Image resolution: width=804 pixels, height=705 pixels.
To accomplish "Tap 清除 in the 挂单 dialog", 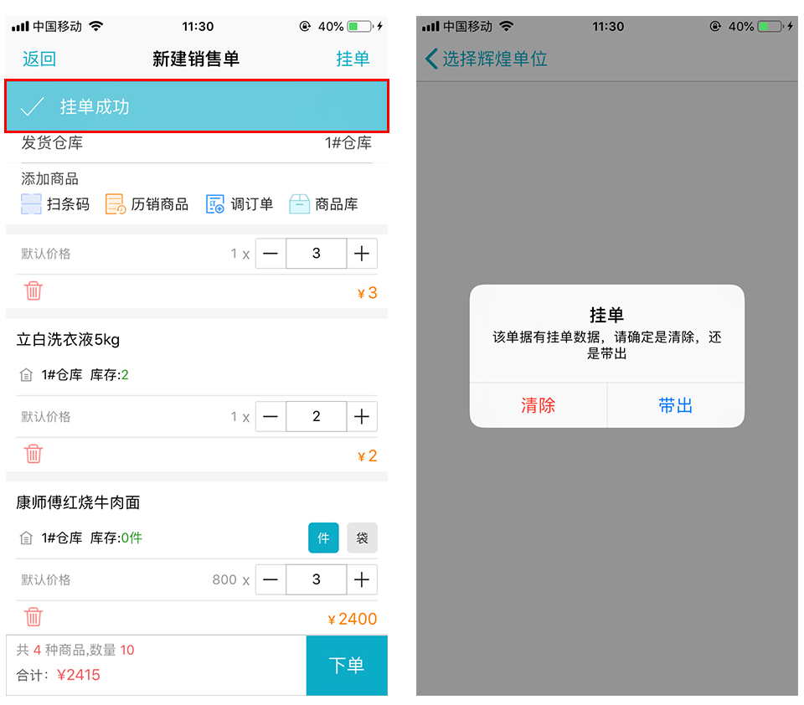I will click(539, 405).
